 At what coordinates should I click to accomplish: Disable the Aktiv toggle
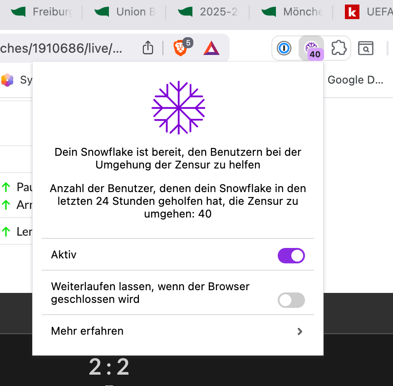point(291,256)
